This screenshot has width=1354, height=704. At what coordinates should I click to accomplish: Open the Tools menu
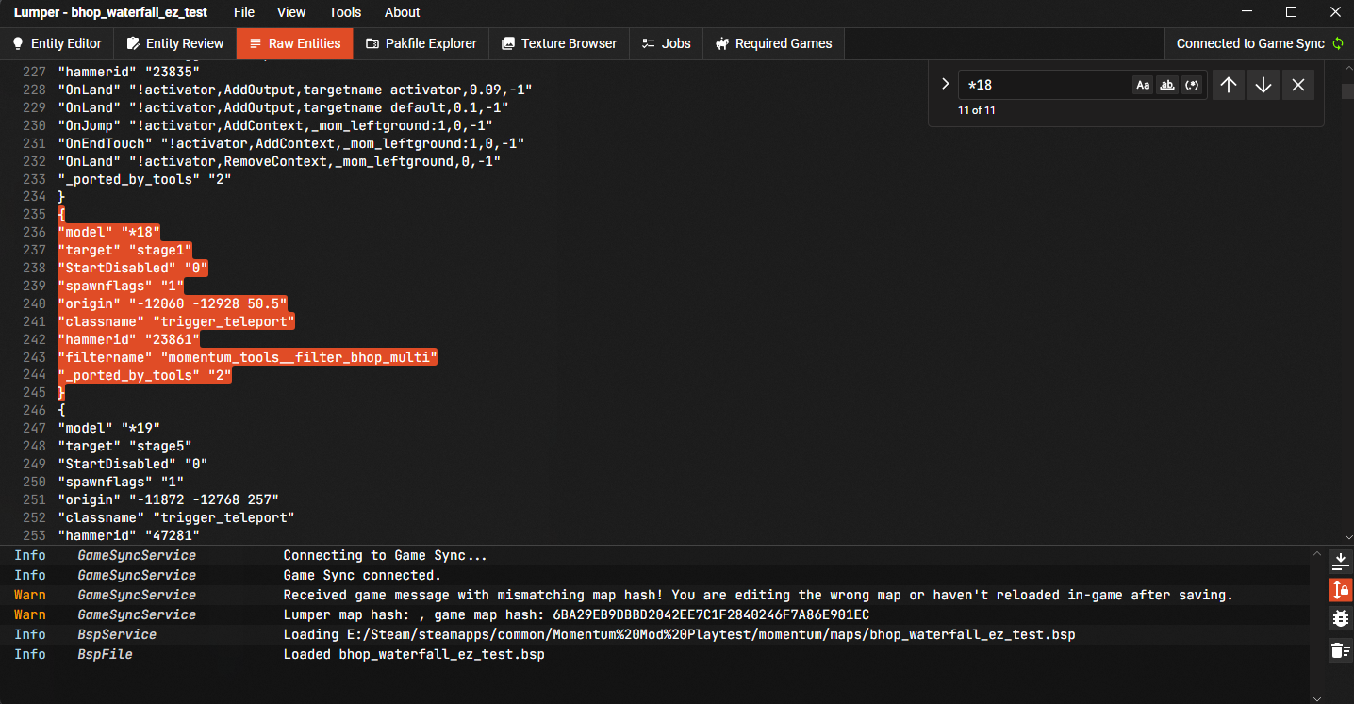click(345, 12)
